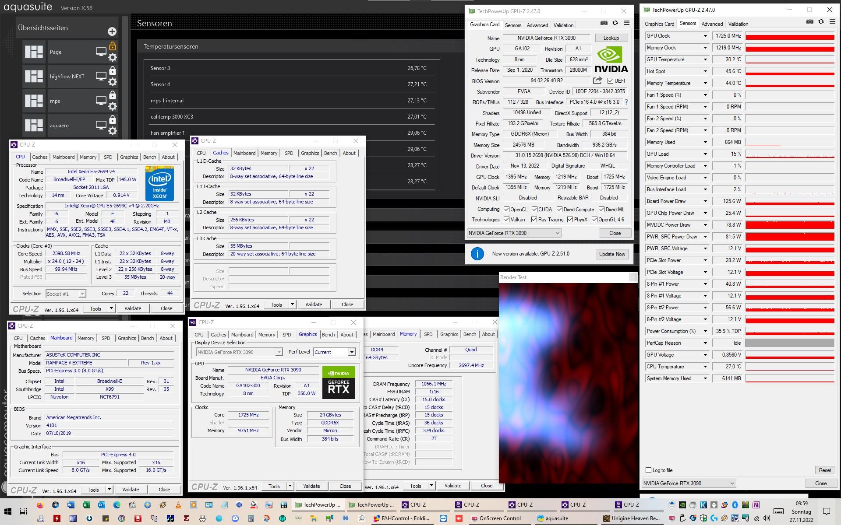Viewport: 841px width, 525px height.
Task: Open settings gear for the highflow NEXT page
Action: pos(113,82)
